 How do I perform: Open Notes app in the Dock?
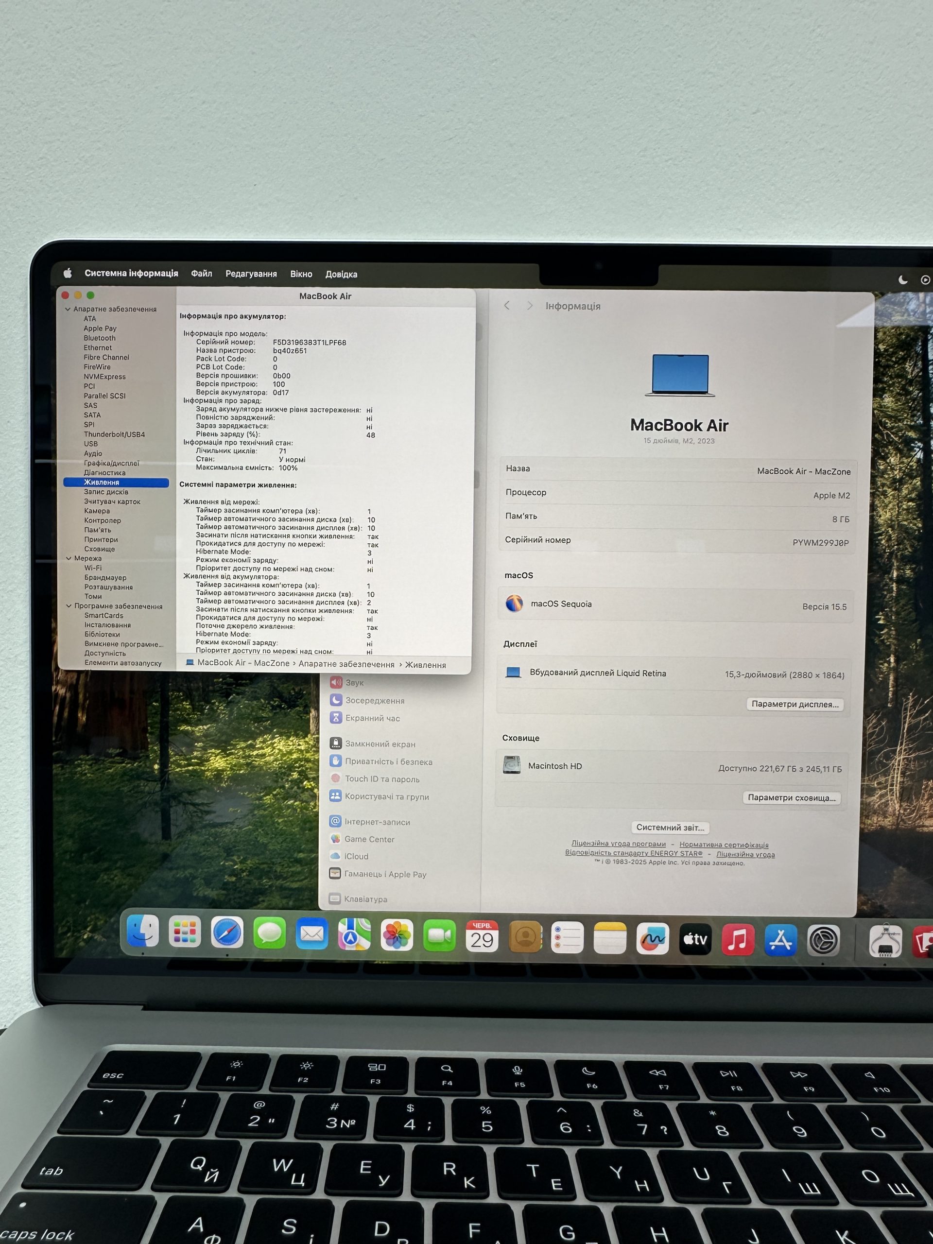coord(610,938)
